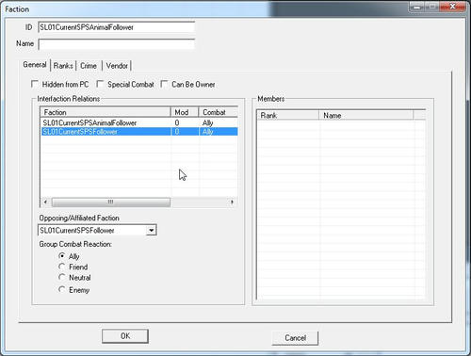471x356 pixels.
Task: Select SL01CurrentSPSAnimalFollower row in relations list
Action: (139, 122)
